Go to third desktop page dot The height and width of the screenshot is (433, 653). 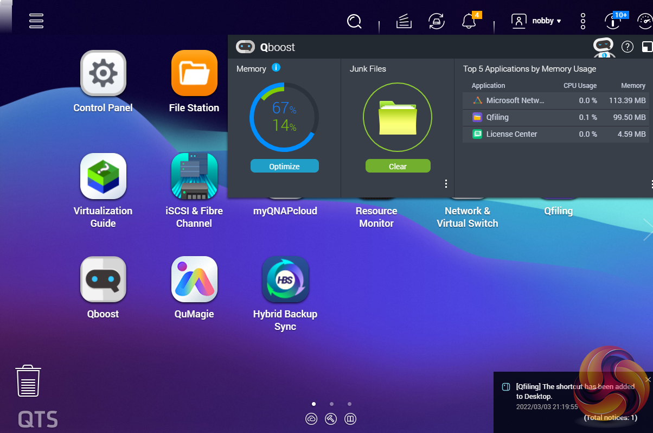349,404
